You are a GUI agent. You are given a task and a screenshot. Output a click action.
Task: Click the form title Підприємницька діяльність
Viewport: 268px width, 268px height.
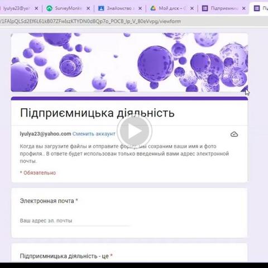(97, 113)
